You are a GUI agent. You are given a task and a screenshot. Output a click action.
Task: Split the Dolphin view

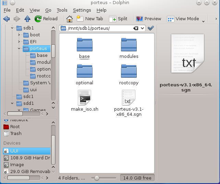[x=118, y=19]
